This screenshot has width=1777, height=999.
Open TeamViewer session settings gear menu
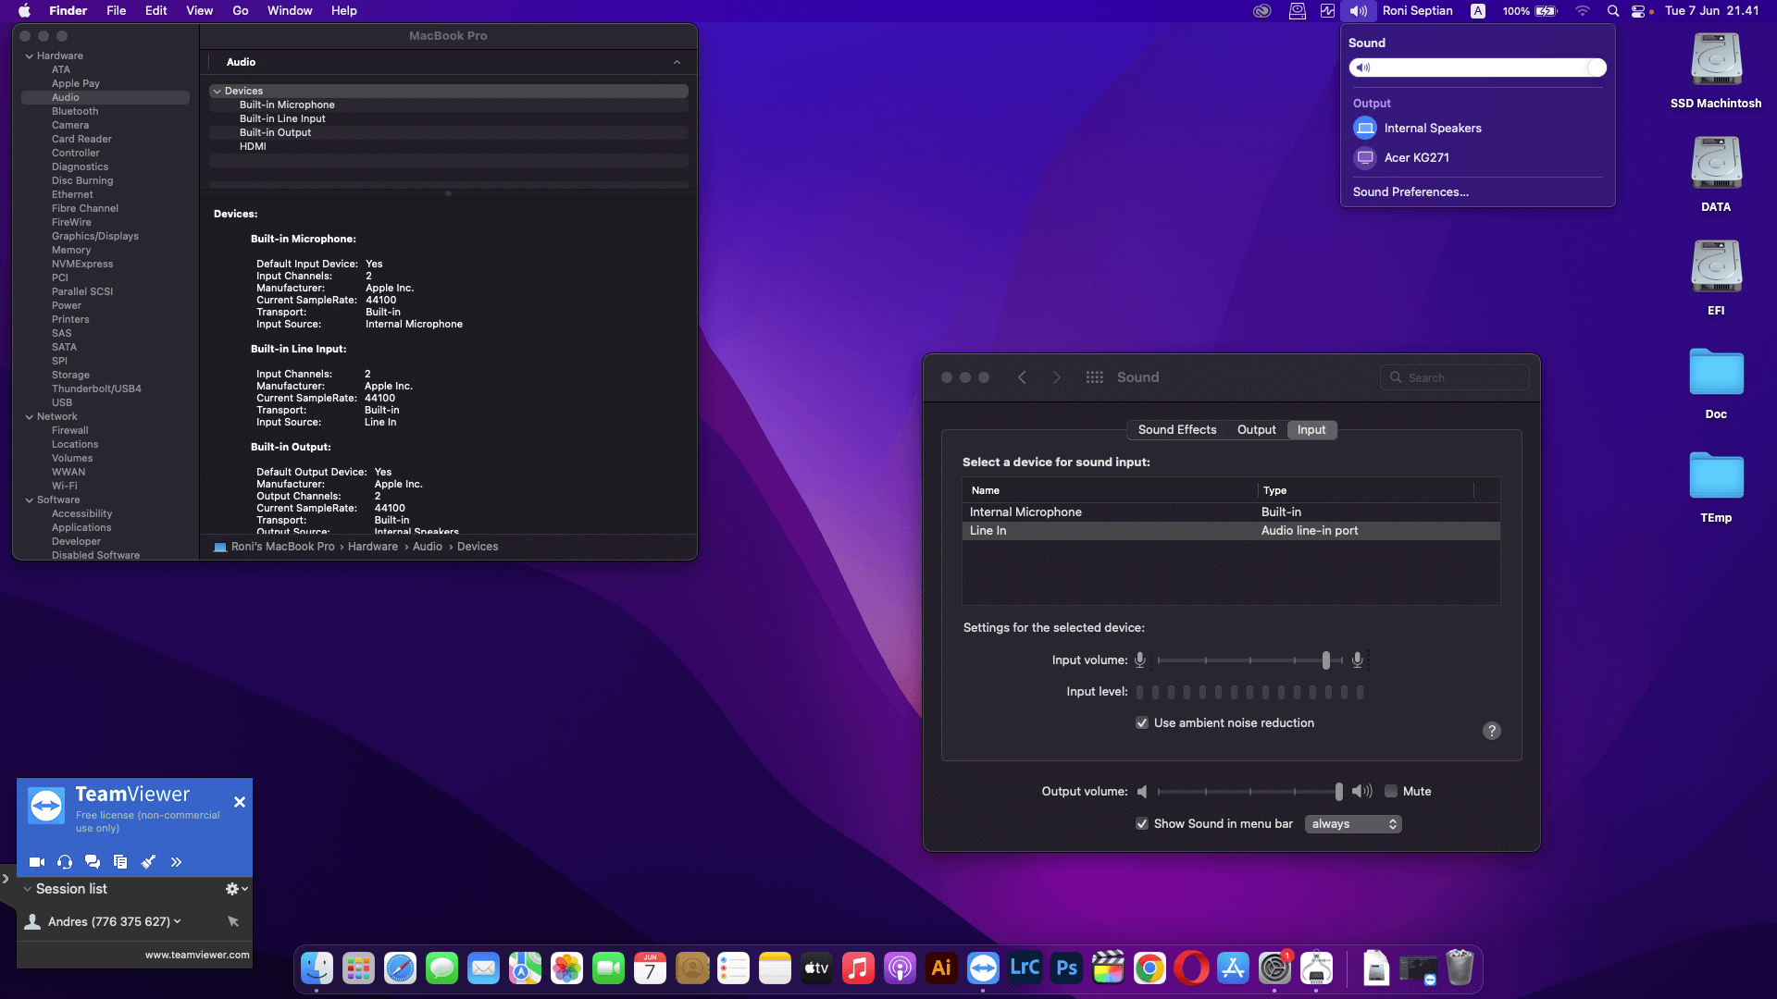pos(237,889)
